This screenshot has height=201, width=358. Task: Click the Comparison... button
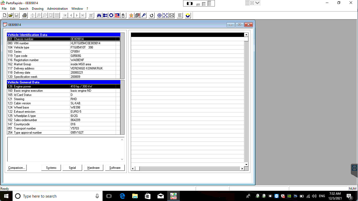tap(17, 168)
